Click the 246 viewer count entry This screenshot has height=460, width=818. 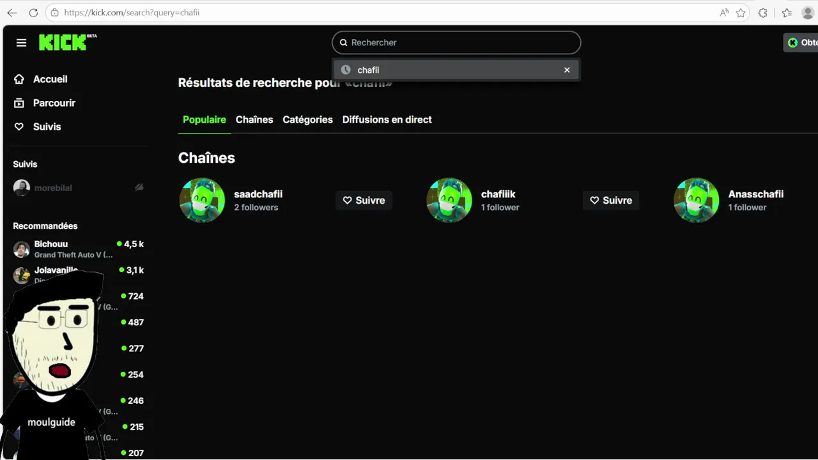(132, 401)
